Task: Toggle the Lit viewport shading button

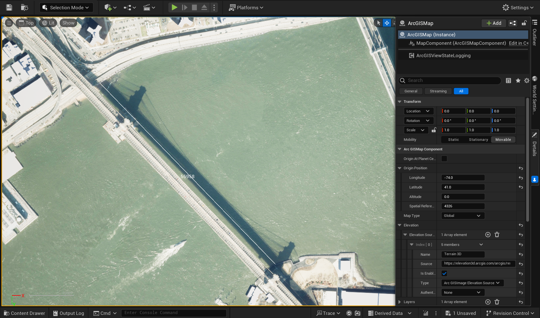Action: (x=48, y=23)
